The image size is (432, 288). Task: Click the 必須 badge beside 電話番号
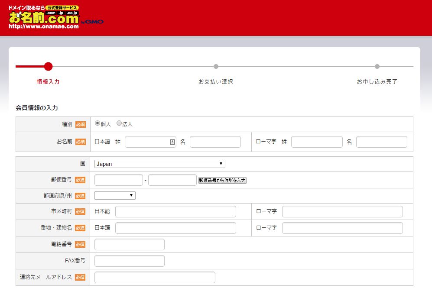pos(80,245)
